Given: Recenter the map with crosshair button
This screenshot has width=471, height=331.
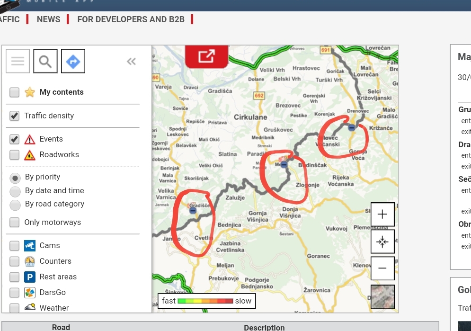Looking at the screenshot, I should point(382,242).
